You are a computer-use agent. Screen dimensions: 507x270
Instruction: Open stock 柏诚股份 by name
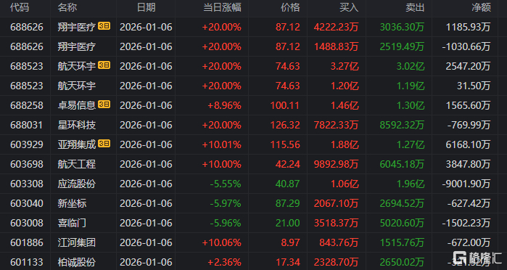click(x=77, y=262)
